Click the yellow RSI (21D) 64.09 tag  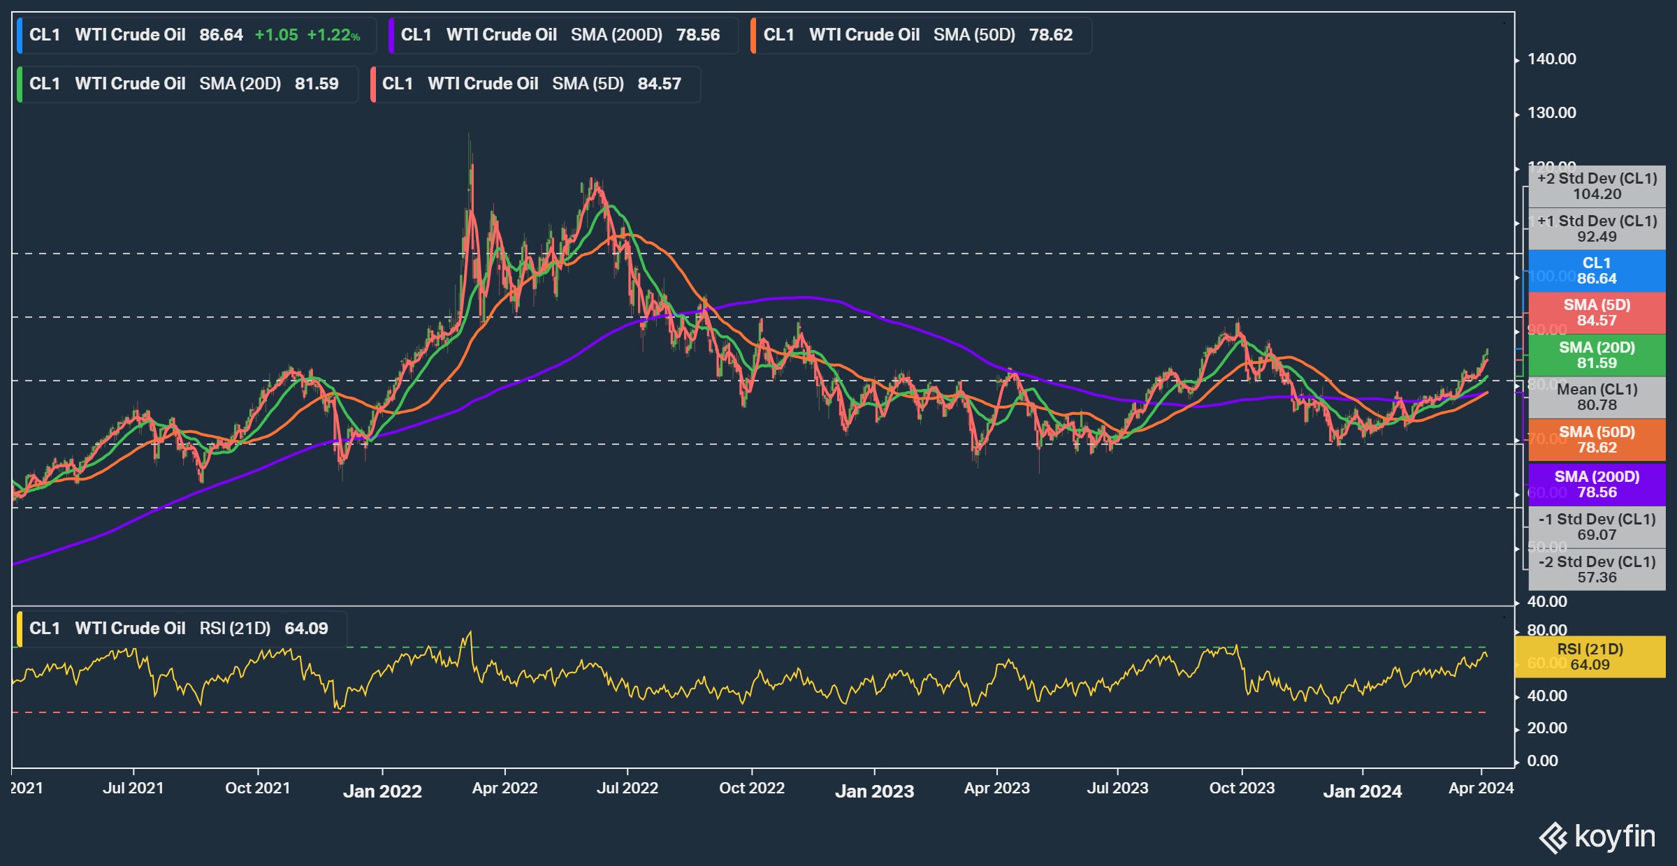(x=1590, y=657)
